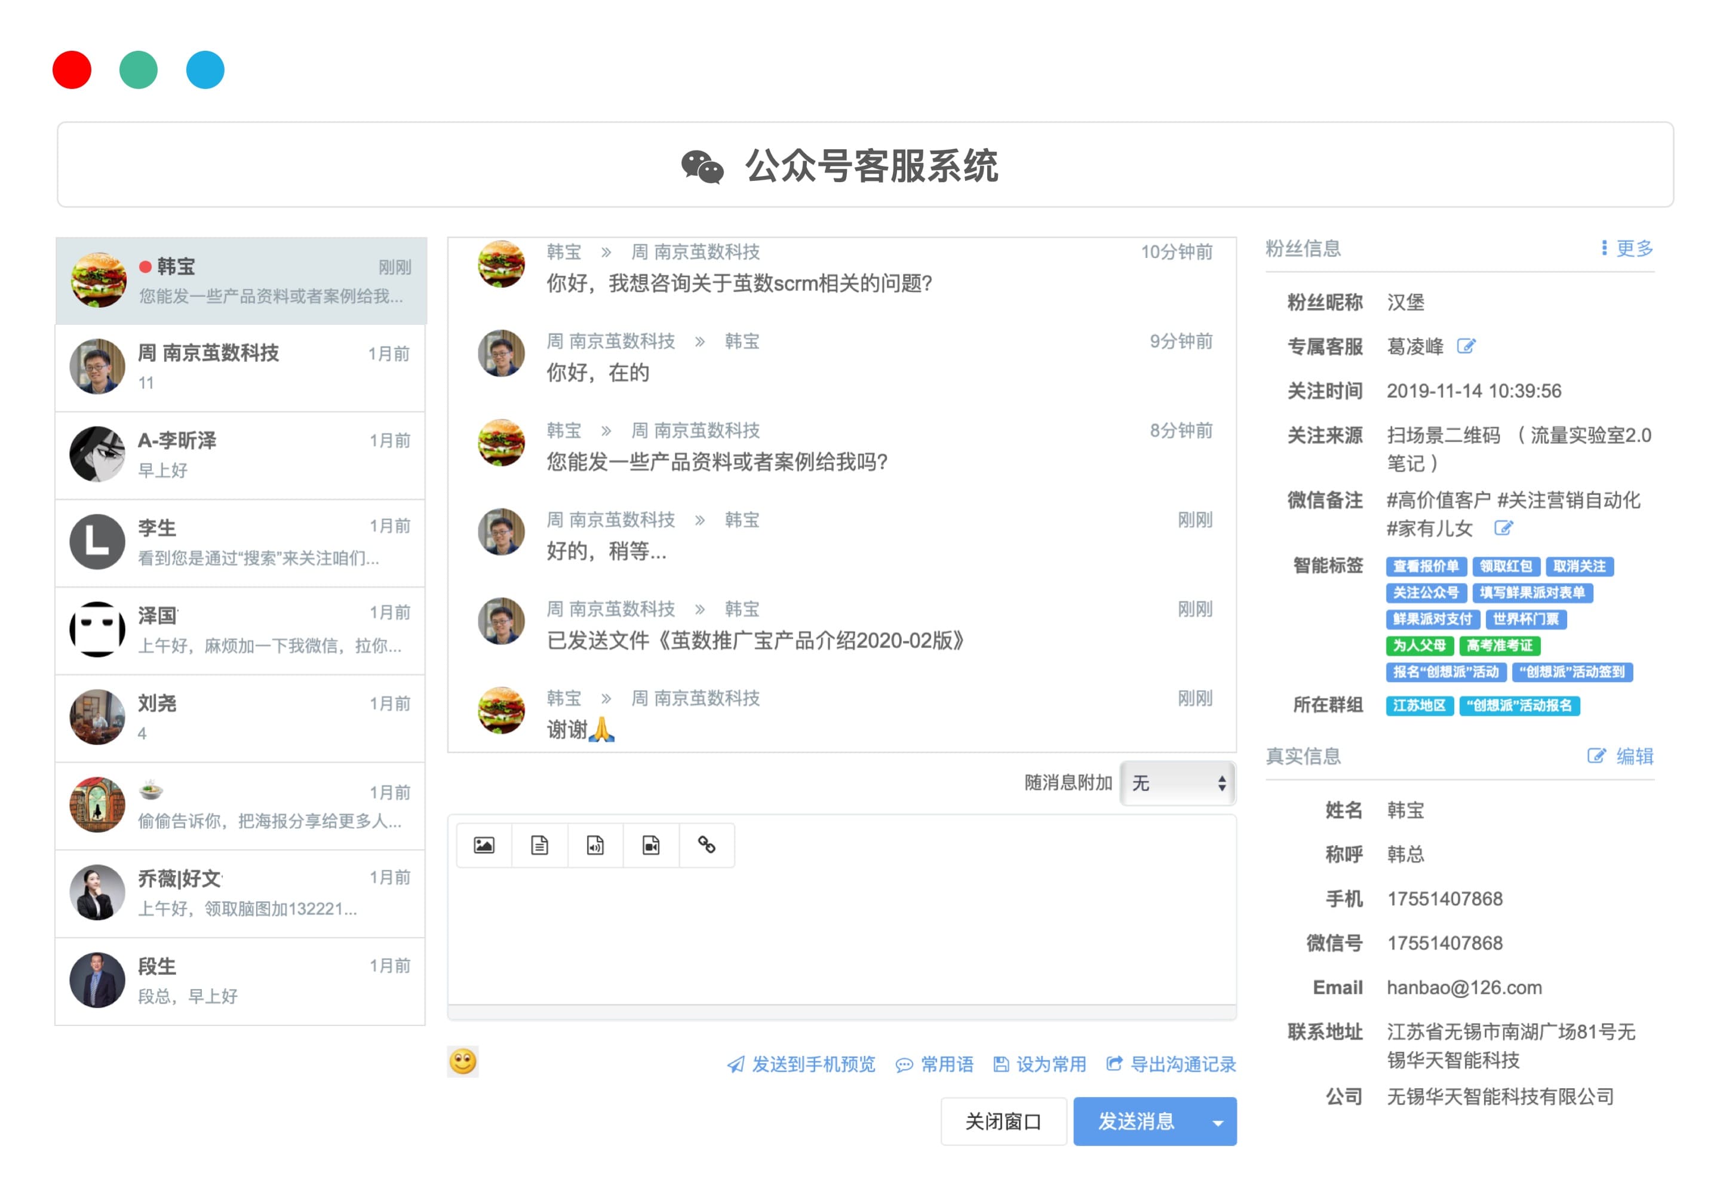The height and width of the screenshot is (1204, 1720).
Task: Click the 查看报价单 smart tag
Action: coord(1426,566)
